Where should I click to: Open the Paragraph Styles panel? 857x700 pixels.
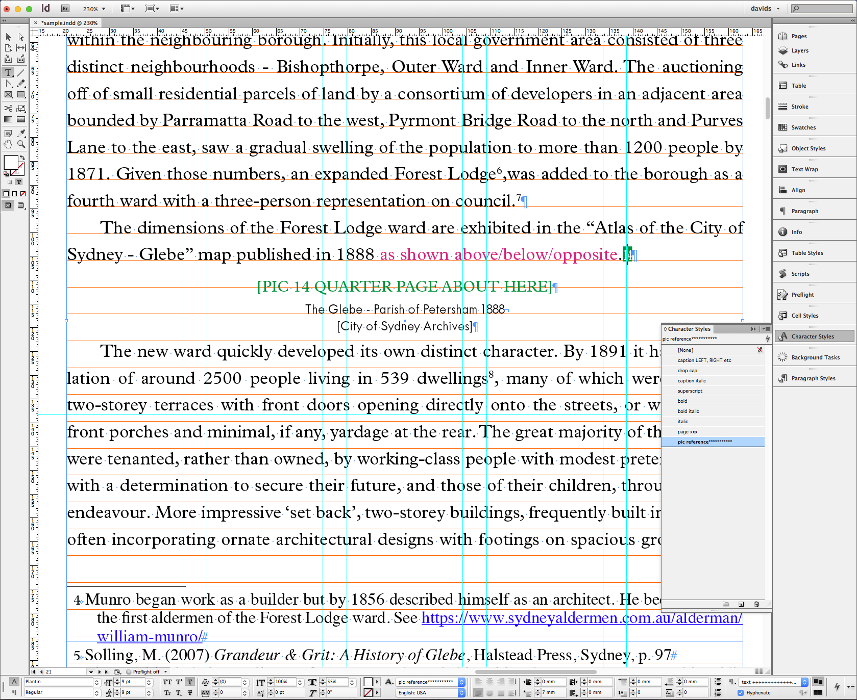(813, 378)
